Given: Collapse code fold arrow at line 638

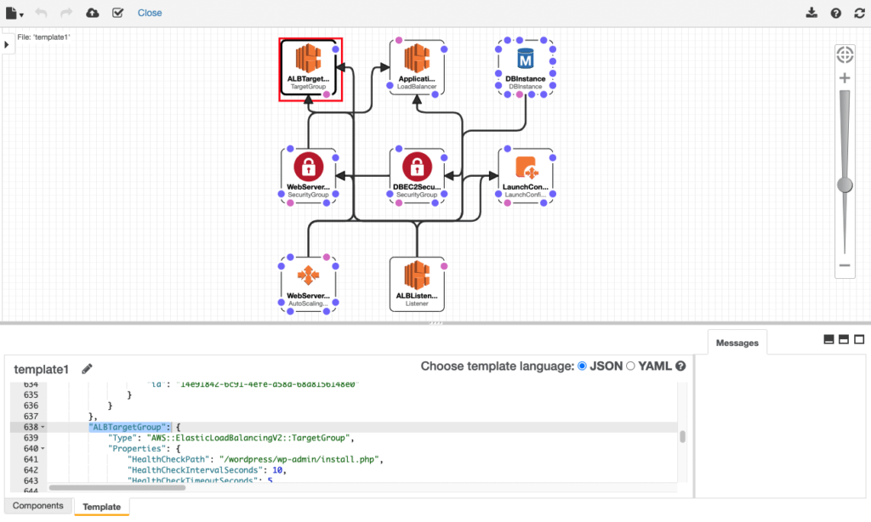Looking at the screenshot, I should [x=43, y=427].
